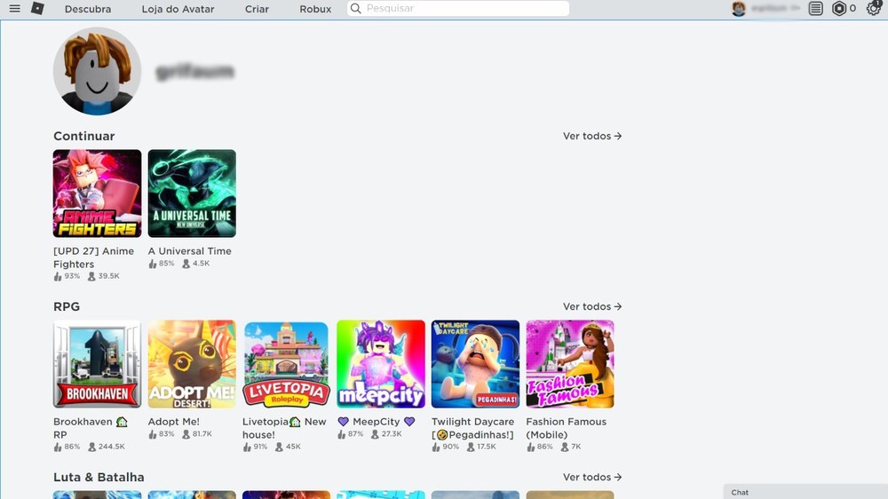Click the RPG section heading
This screenshot has width=888, height=499.
click(67, 306)
